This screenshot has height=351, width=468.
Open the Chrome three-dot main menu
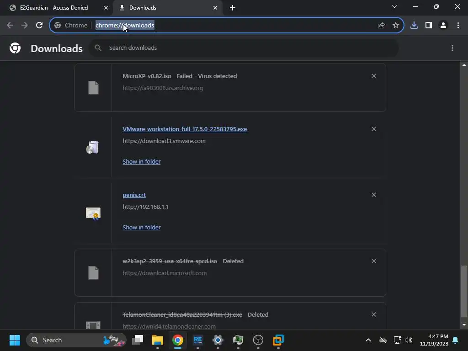point(458,26)
